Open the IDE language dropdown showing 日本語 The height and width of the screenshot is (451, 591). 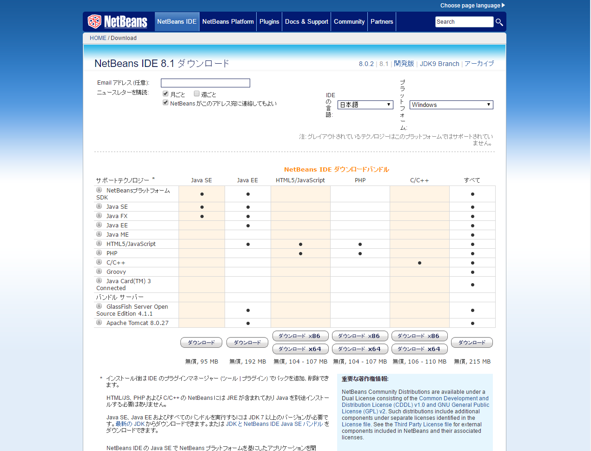pyautogui.click(x=365, y=105)
